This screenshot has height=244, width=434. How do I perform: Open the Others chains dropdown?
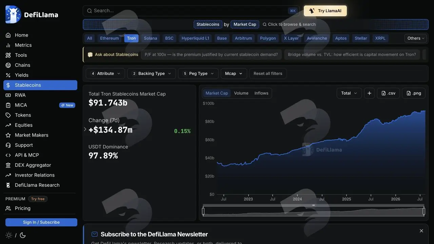(416, 38)
